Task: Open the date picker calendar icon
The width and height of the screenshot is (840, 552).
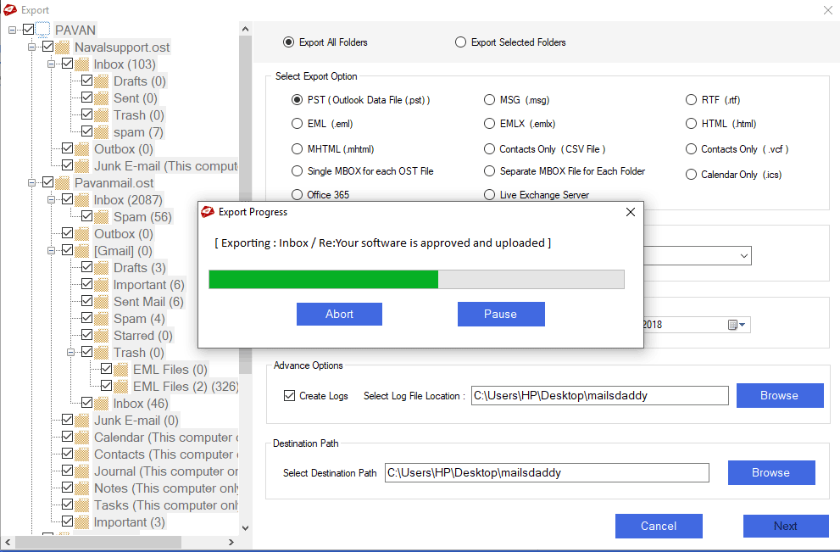Action: click(x=733, y=325)
